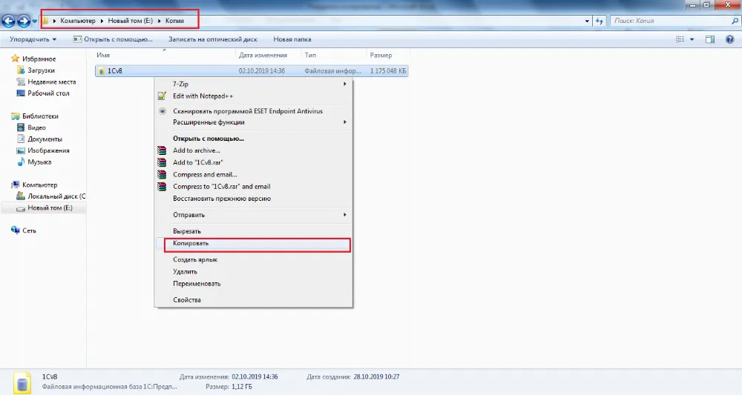Select the 1Cv8 file row
This screenshot has width=742, height=395.
click(252, 71)
